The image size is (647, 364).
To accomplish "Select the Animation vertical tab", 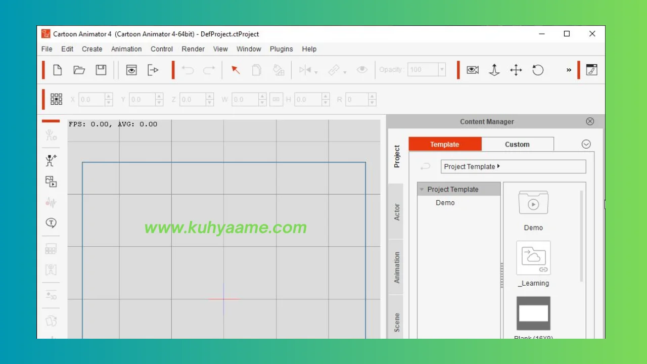I will pyautogui.click(x=397, y=267).
